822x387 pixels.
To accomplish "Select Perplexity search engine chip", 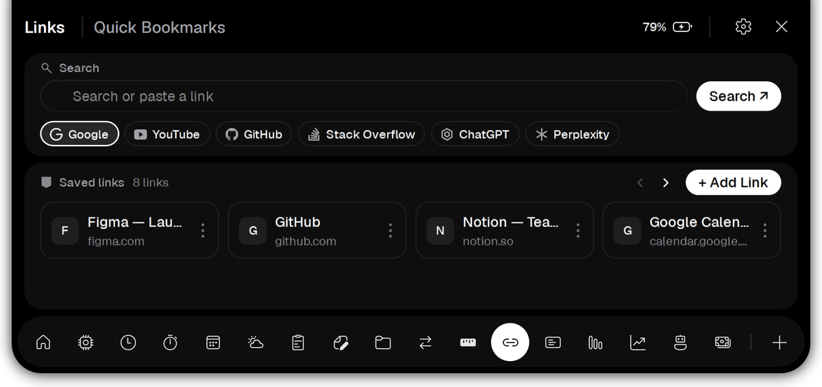I will (572, 134).
